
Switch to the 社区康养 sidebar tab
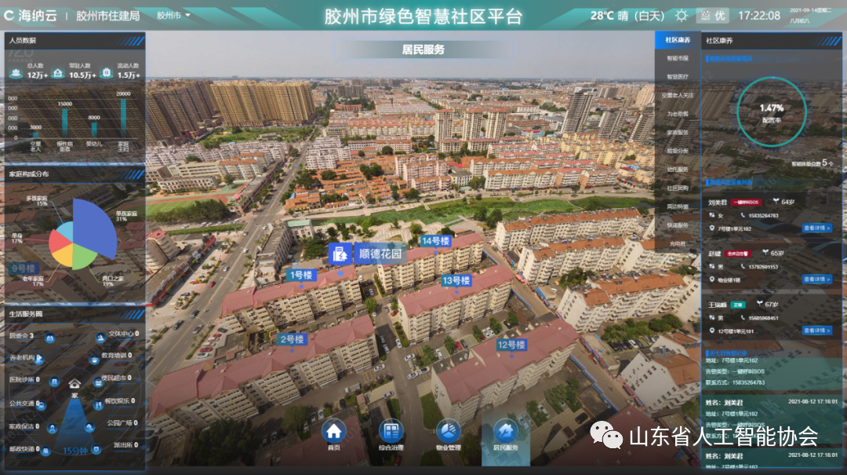click(678, 40)
